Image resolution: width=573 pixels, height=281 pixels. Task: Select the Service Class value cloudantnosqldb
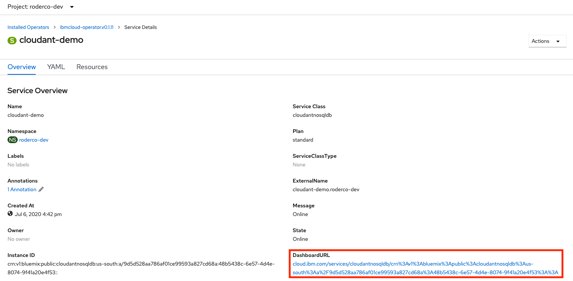pos(312,115)
